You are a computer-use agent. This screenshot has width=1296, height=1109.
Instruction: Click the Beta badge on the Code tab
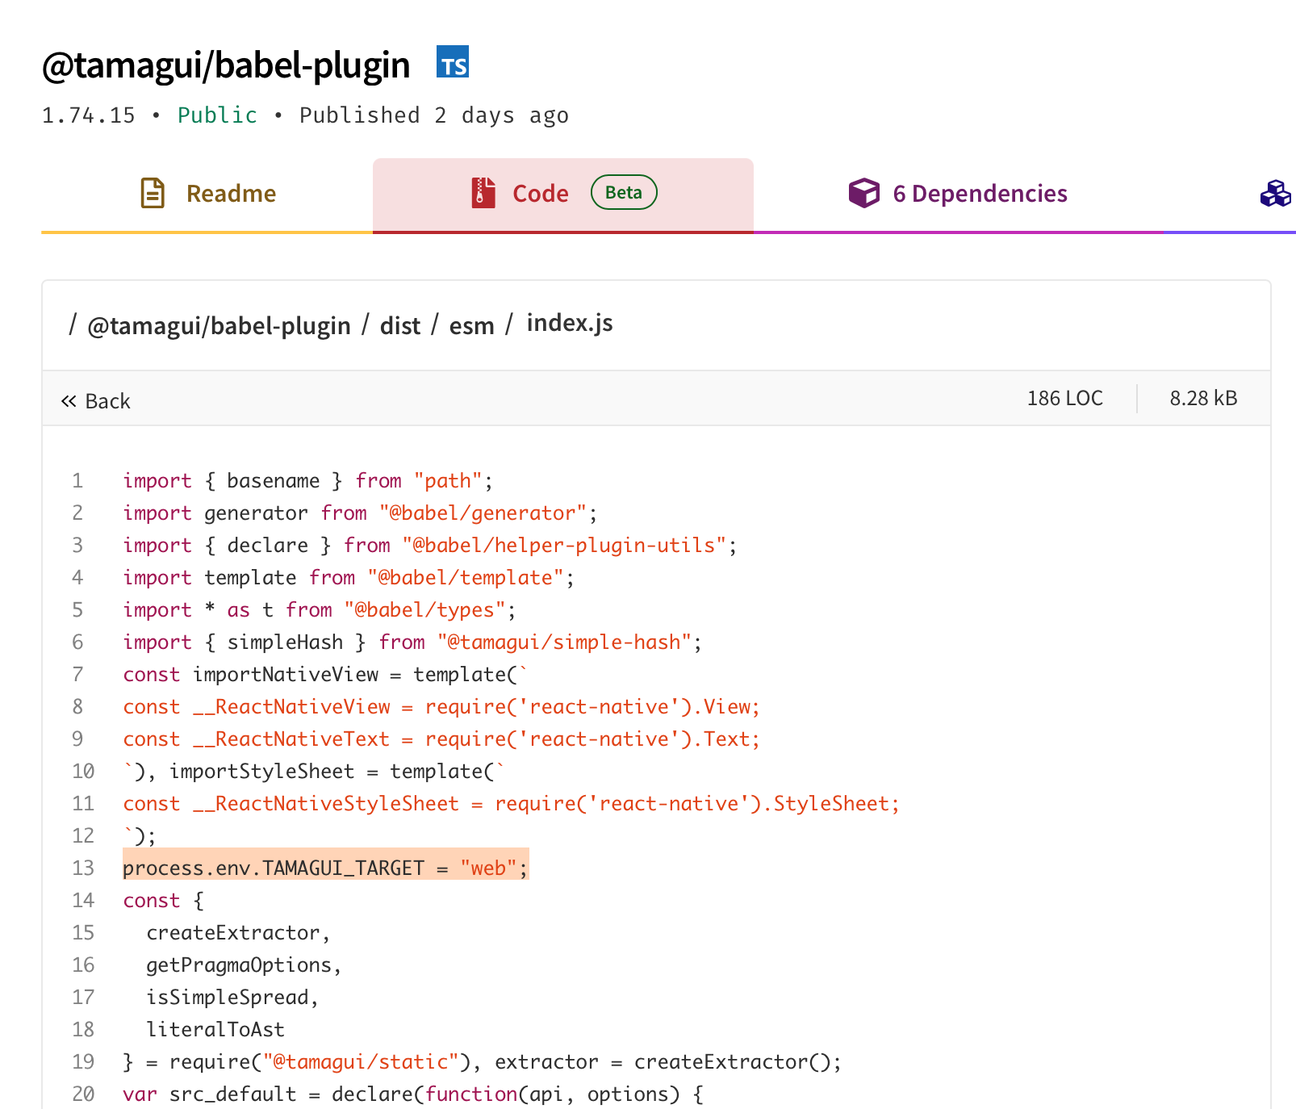coord(623,192)
